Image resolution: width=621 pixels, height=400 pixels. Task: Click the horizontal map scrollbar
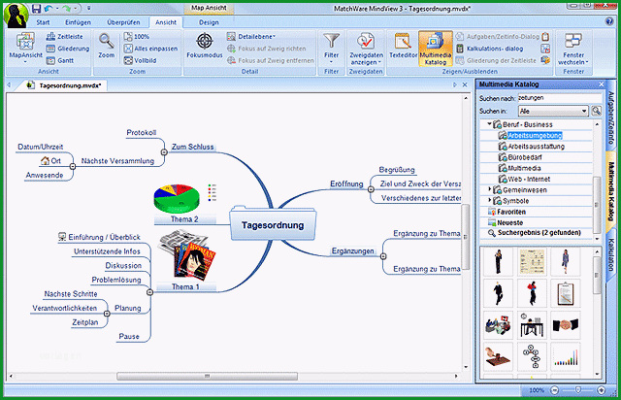tap(207, 376)
